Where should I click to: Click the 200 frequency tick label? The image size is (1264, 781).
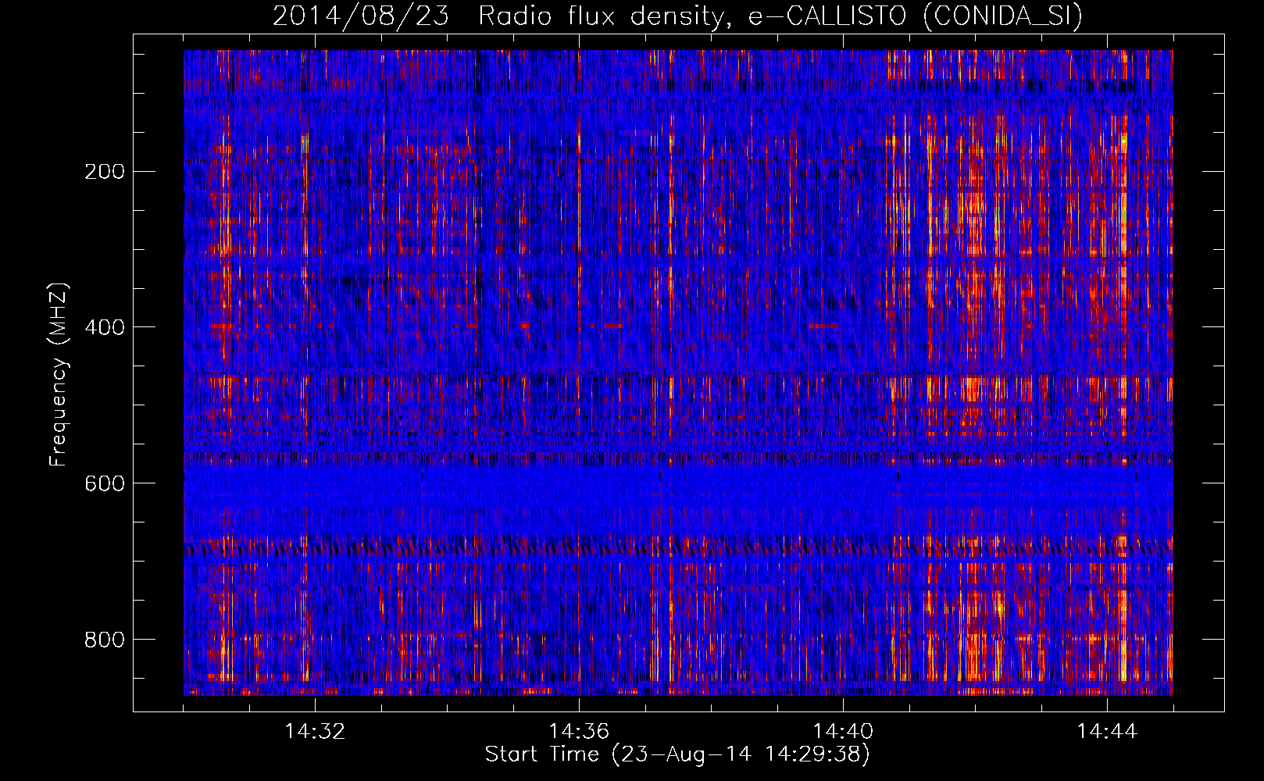pos(105,172)
